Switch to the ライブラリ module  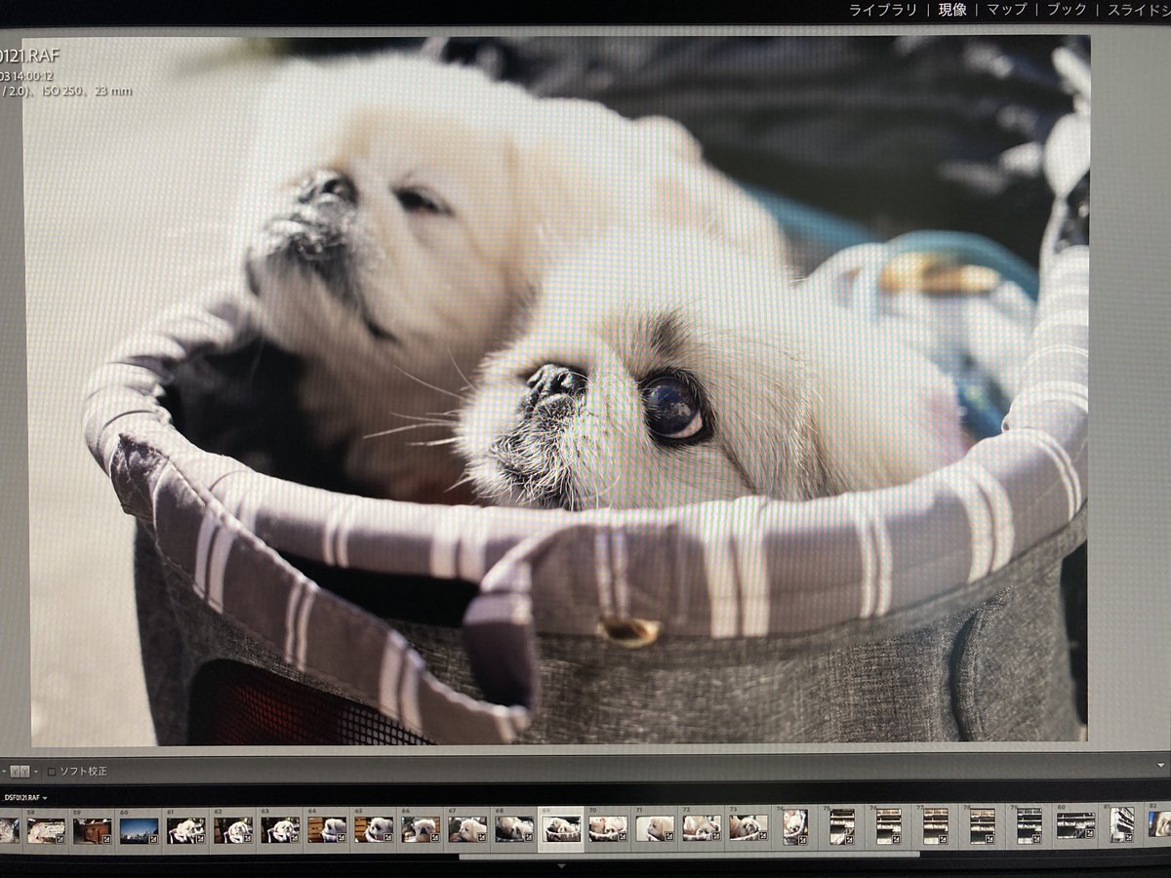pos(882,10)
